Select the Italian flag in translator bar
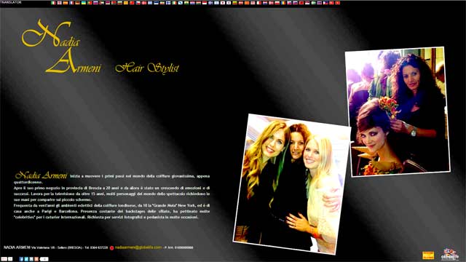This screenshot has width=466, height=262. (53, 3)
